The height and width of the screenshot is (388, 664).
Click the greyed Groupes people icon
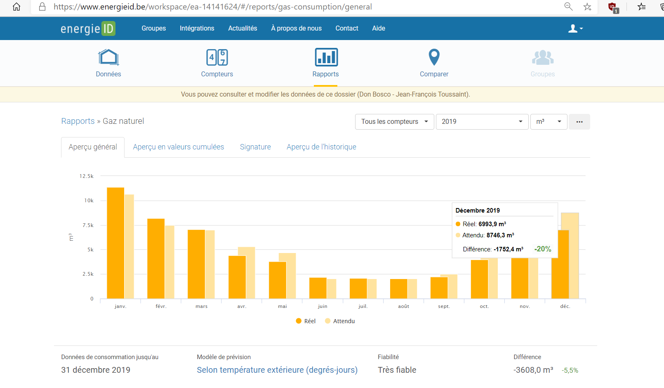click(543, 57)
